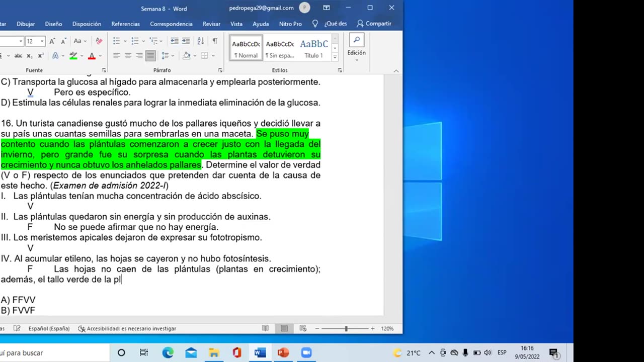Expand font color dropdown arrow

click(x=100, y=56)
